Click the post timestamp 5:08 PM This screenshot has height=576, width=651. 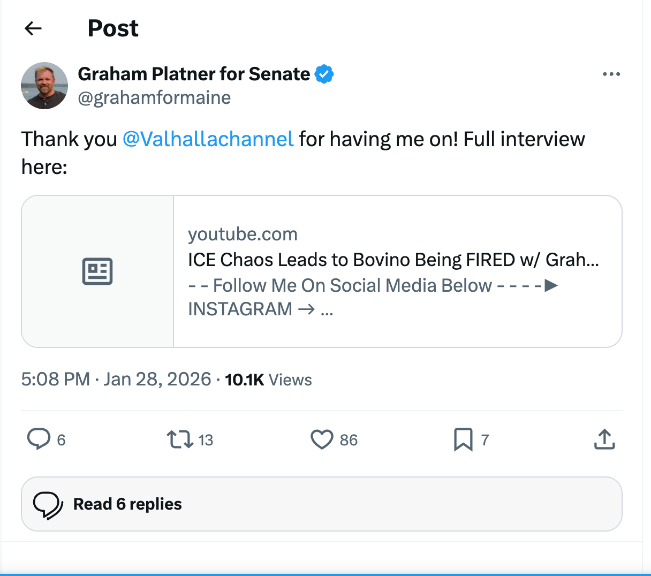tap(55, 380)
